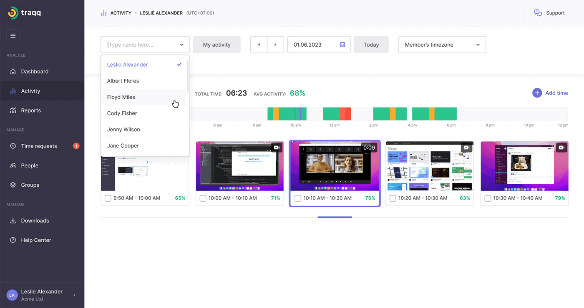Click the red block on the timeline
Image resolution: width=584 pixels, height=308 pixels.
point(345,114)
